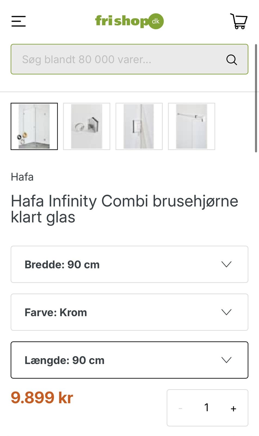Go to the frishop.dk home logo
The image size is (259, 436).
tap(129, 21)
